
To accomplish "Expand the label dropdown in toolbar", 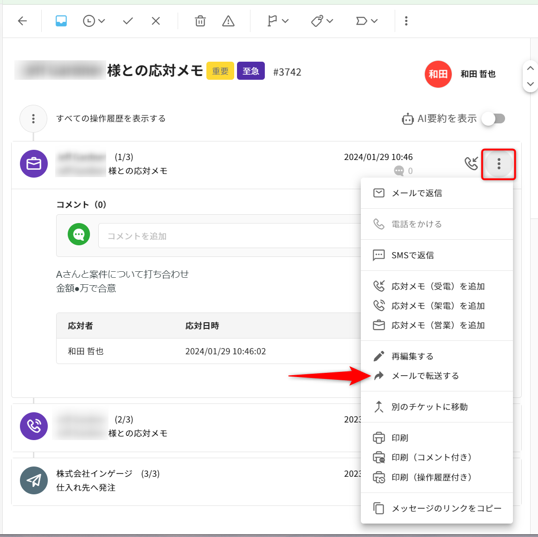I will 366,21.
